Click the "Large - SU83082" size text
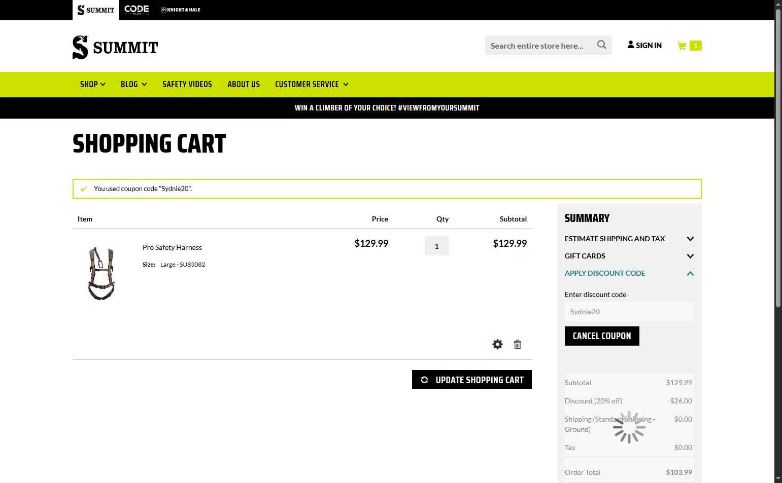Image resolution: width=782 pixels, height=483 pixels. (183, 265)
